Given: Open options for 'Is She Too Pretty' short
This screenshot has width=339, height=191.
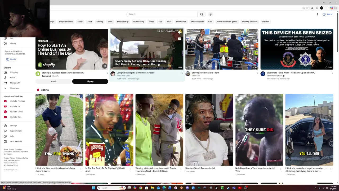Looking at the screenshot, I should pos(131,169).
